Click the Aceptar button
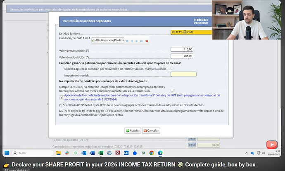The height and width of the screenshot is (171, 285). pos(133,131)
